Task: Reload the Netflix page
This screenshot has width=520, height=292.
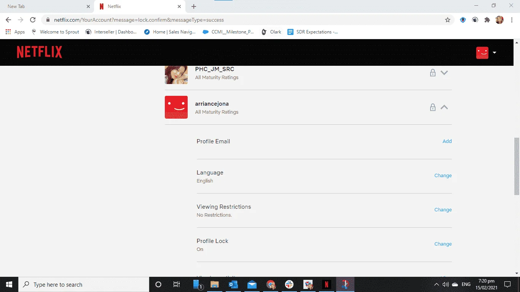Action: (x=33, y=20)
